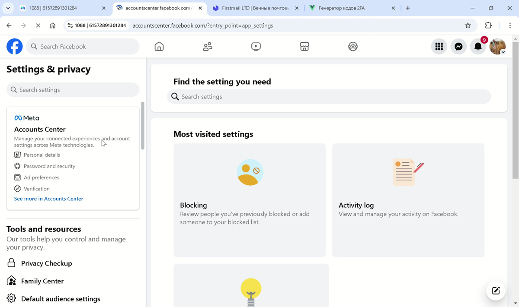The width and height of the screenshot is (519, 307).
Task: Click the lightbulb illustration card icon
Action: [x=251, y=292]
